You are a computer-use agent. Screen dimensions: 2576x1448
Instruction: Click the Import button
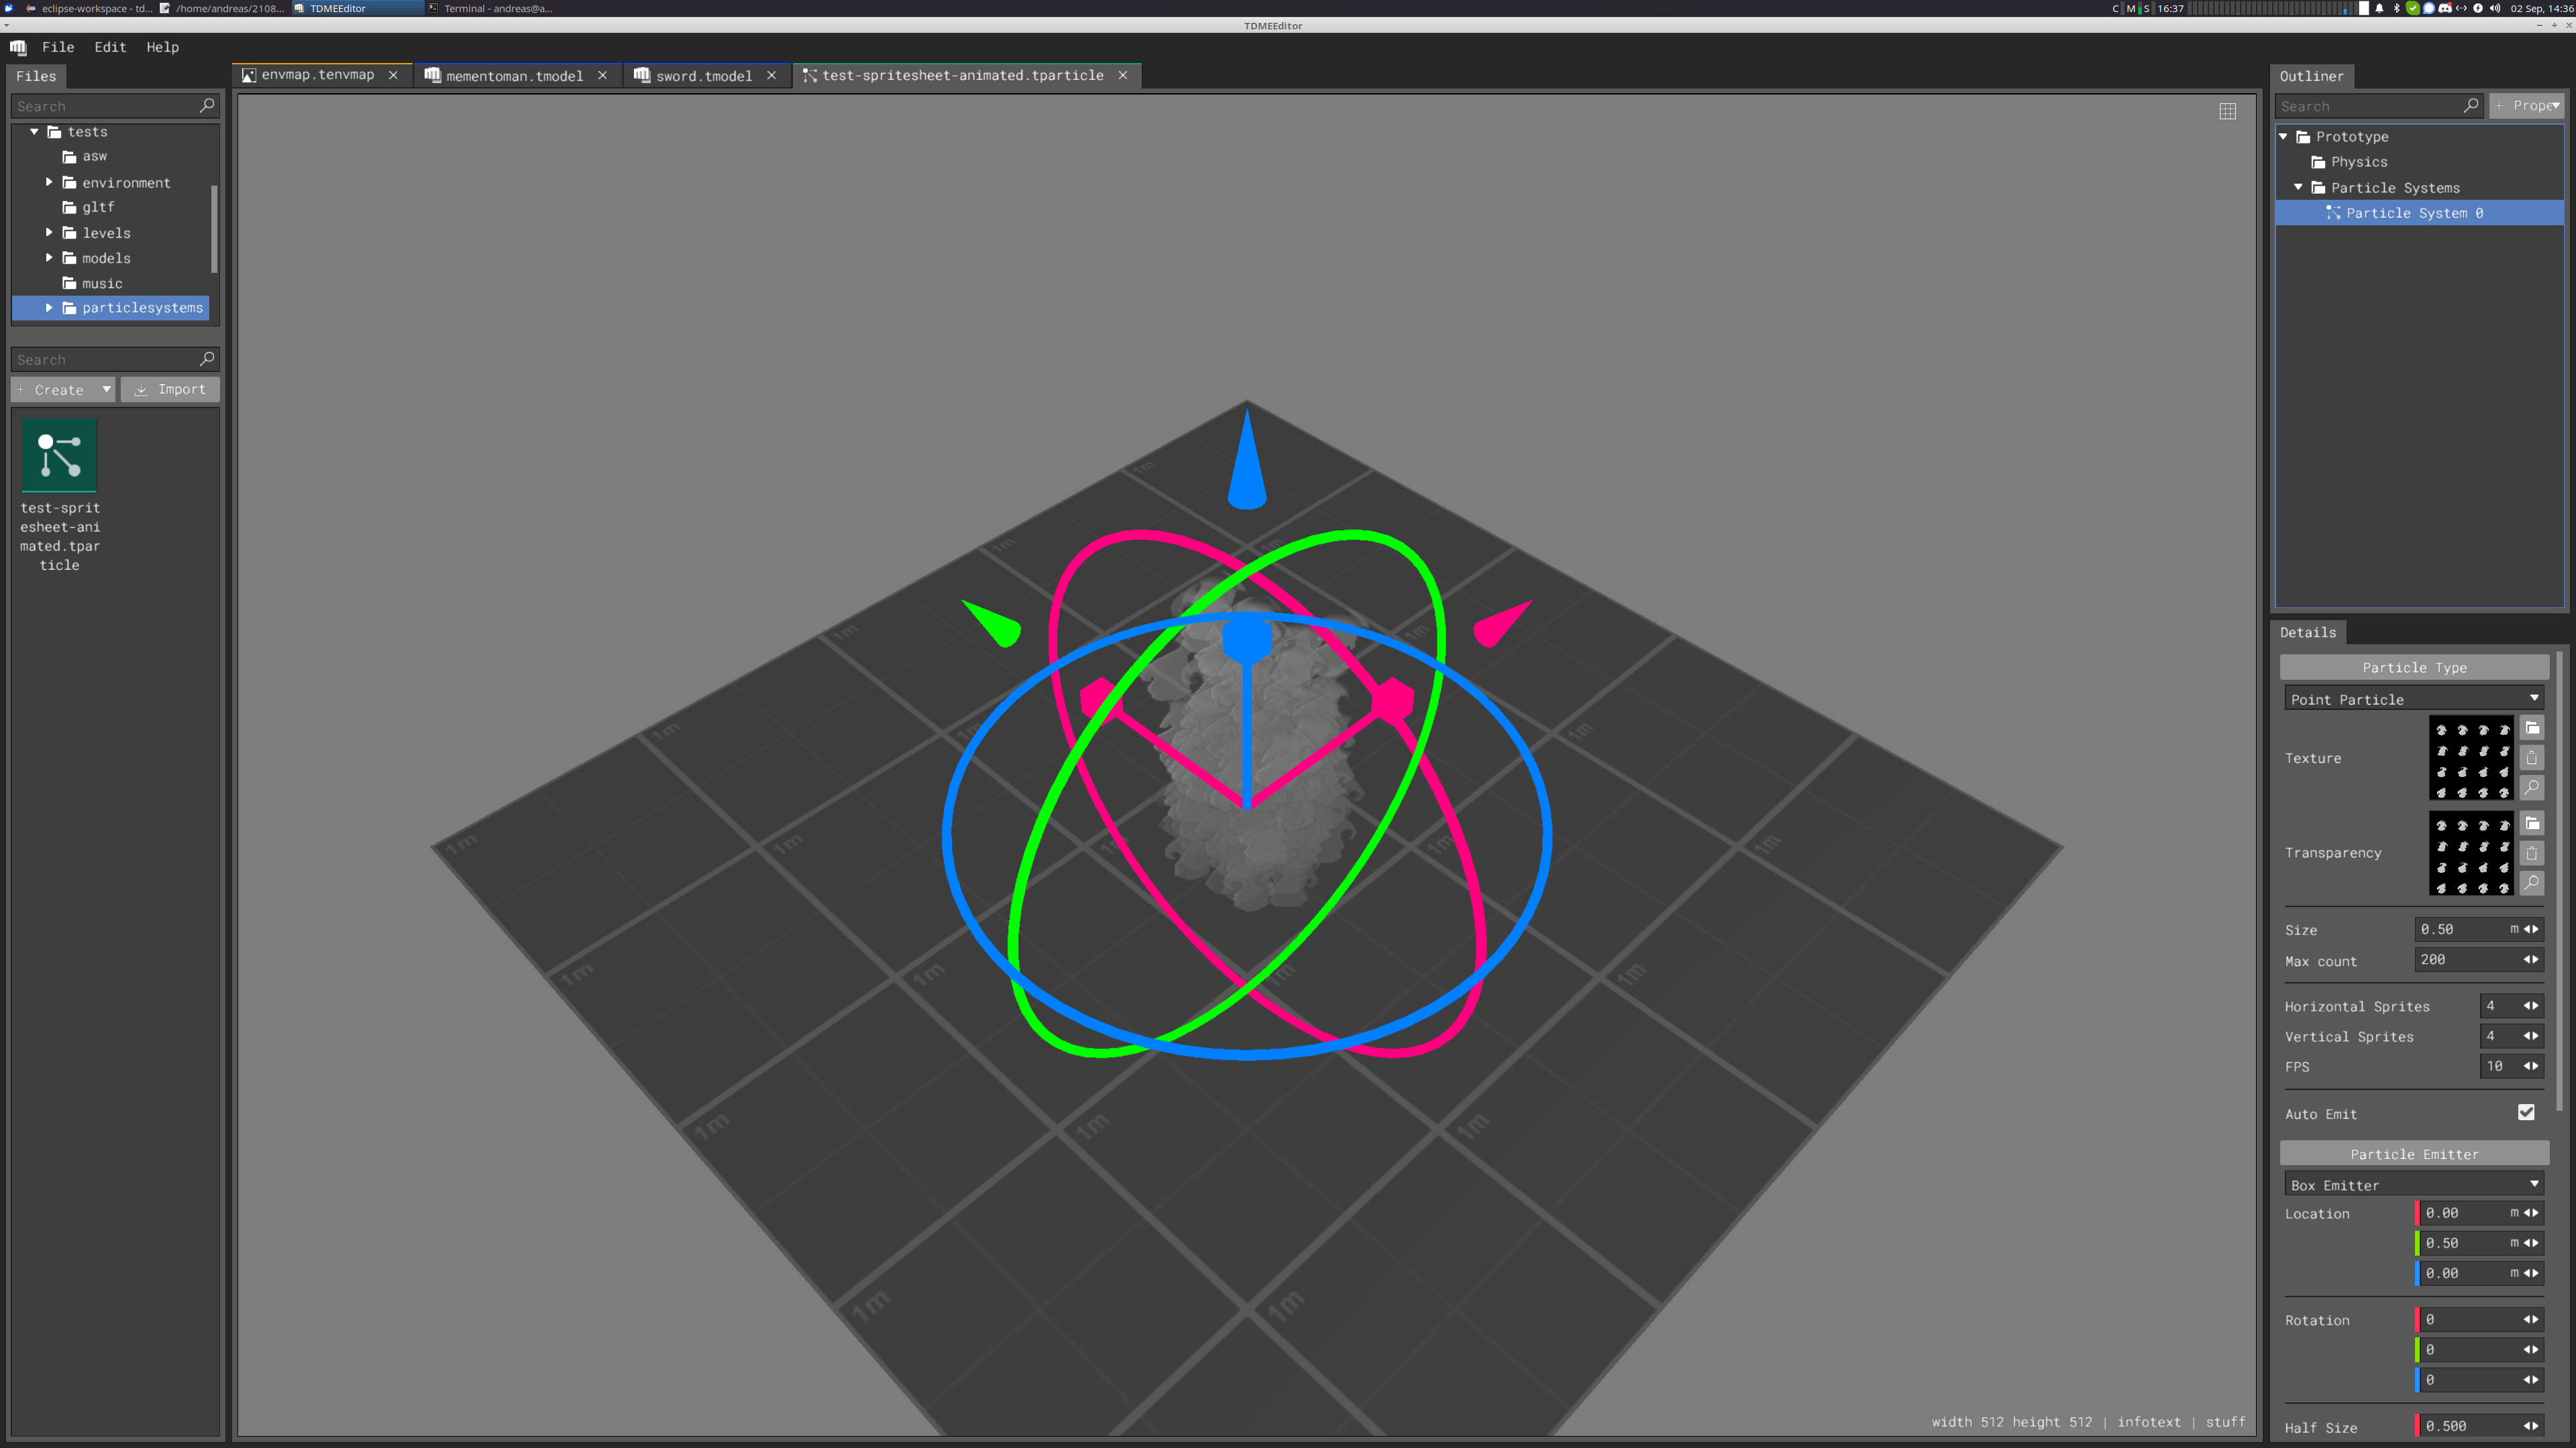[170, 389]
